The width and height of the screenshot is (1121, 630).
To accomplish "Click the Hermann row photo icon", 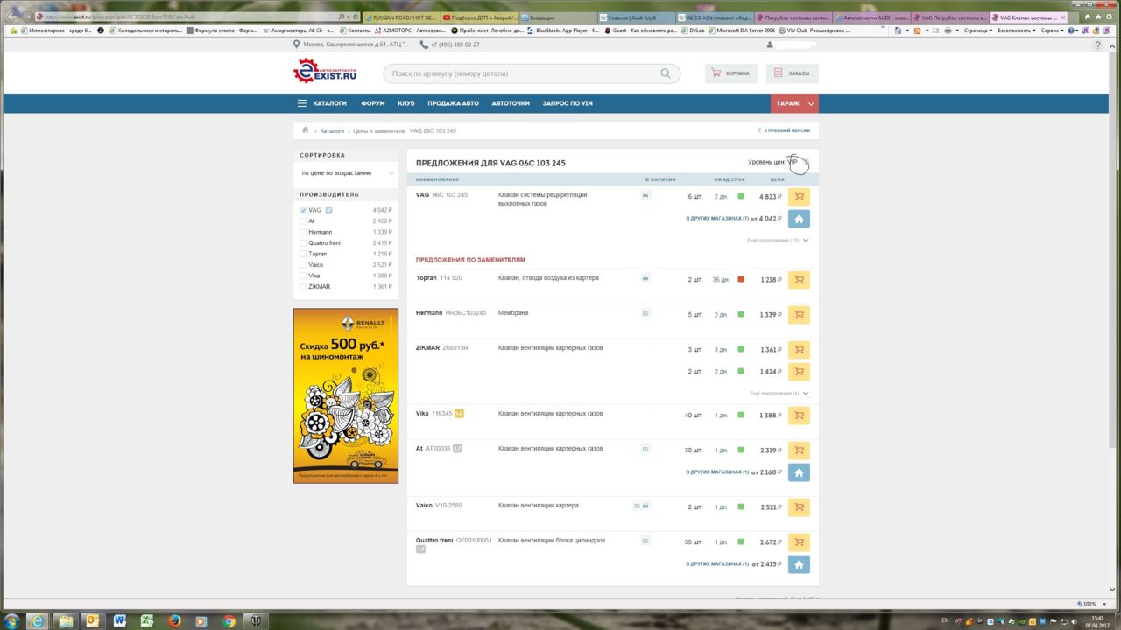I will 645,313.
